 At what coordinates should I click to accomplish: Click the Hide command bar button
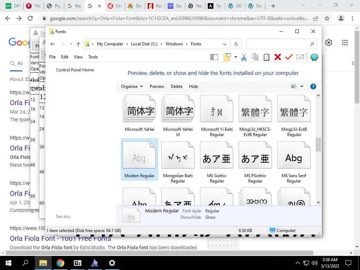pos(193,86)
